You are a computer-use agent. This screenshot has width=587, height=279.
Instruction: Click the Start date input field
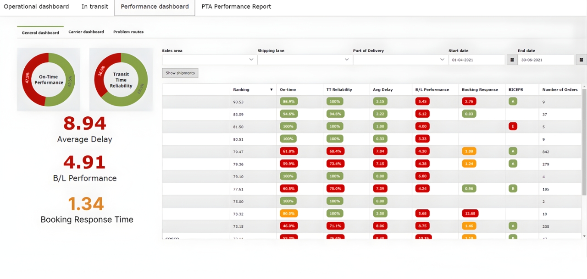click(477, 60)
